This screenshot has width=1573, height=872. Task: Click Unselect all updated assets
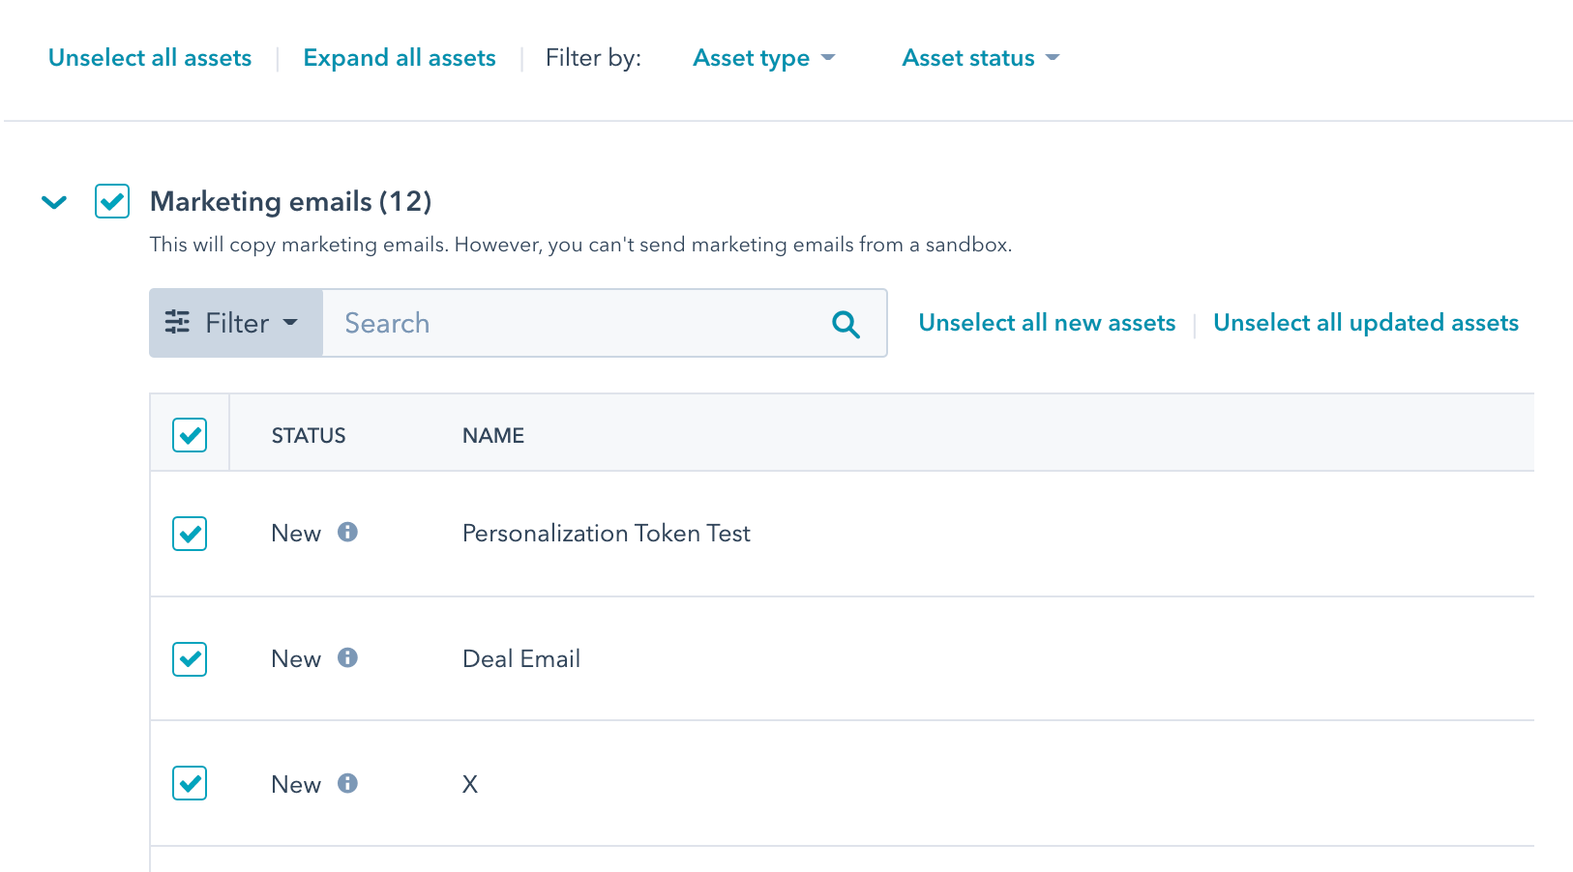point(1366,323)
